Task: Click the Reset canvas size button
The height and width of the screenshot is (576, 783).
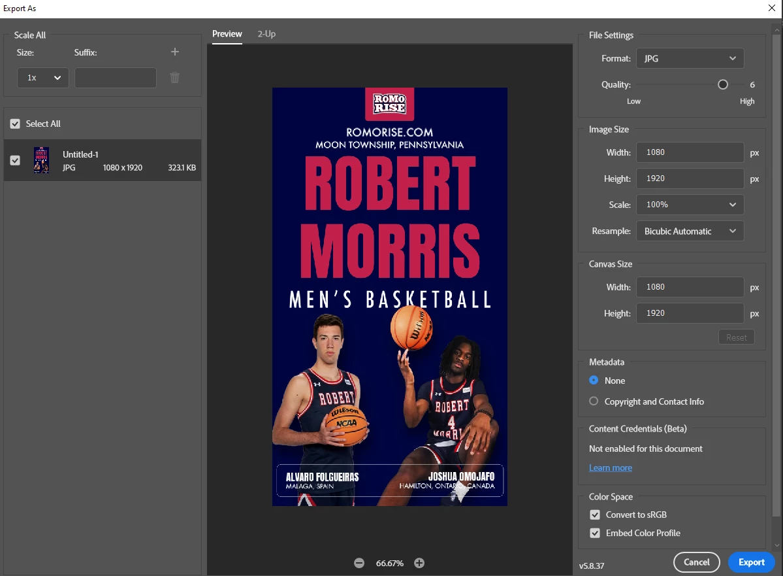Action: coord(737,337)
